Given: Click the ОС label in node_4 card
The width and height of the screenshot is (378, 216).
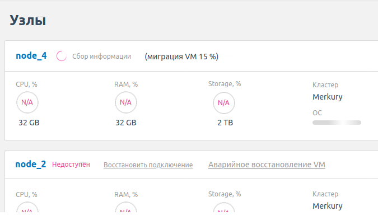Looking at the screenshot, I should click(317, 113).
